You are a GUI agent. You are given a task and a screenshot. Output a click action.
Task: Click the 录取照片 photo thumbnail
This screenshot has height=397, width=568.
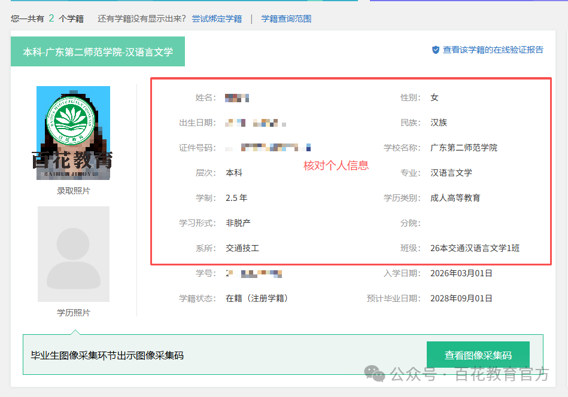[x=73, y=133]
